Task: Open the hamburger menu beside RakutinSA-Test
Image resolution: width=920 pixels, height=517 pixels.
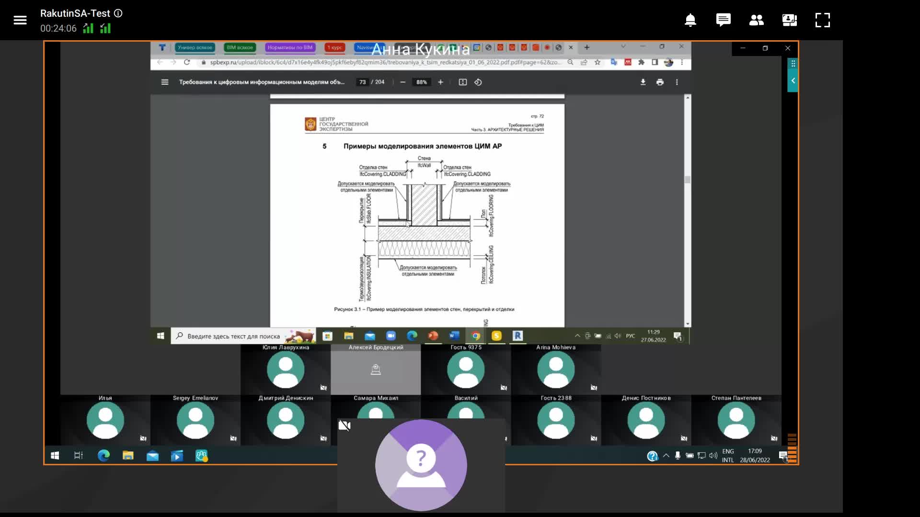Action: click(20, 20)
